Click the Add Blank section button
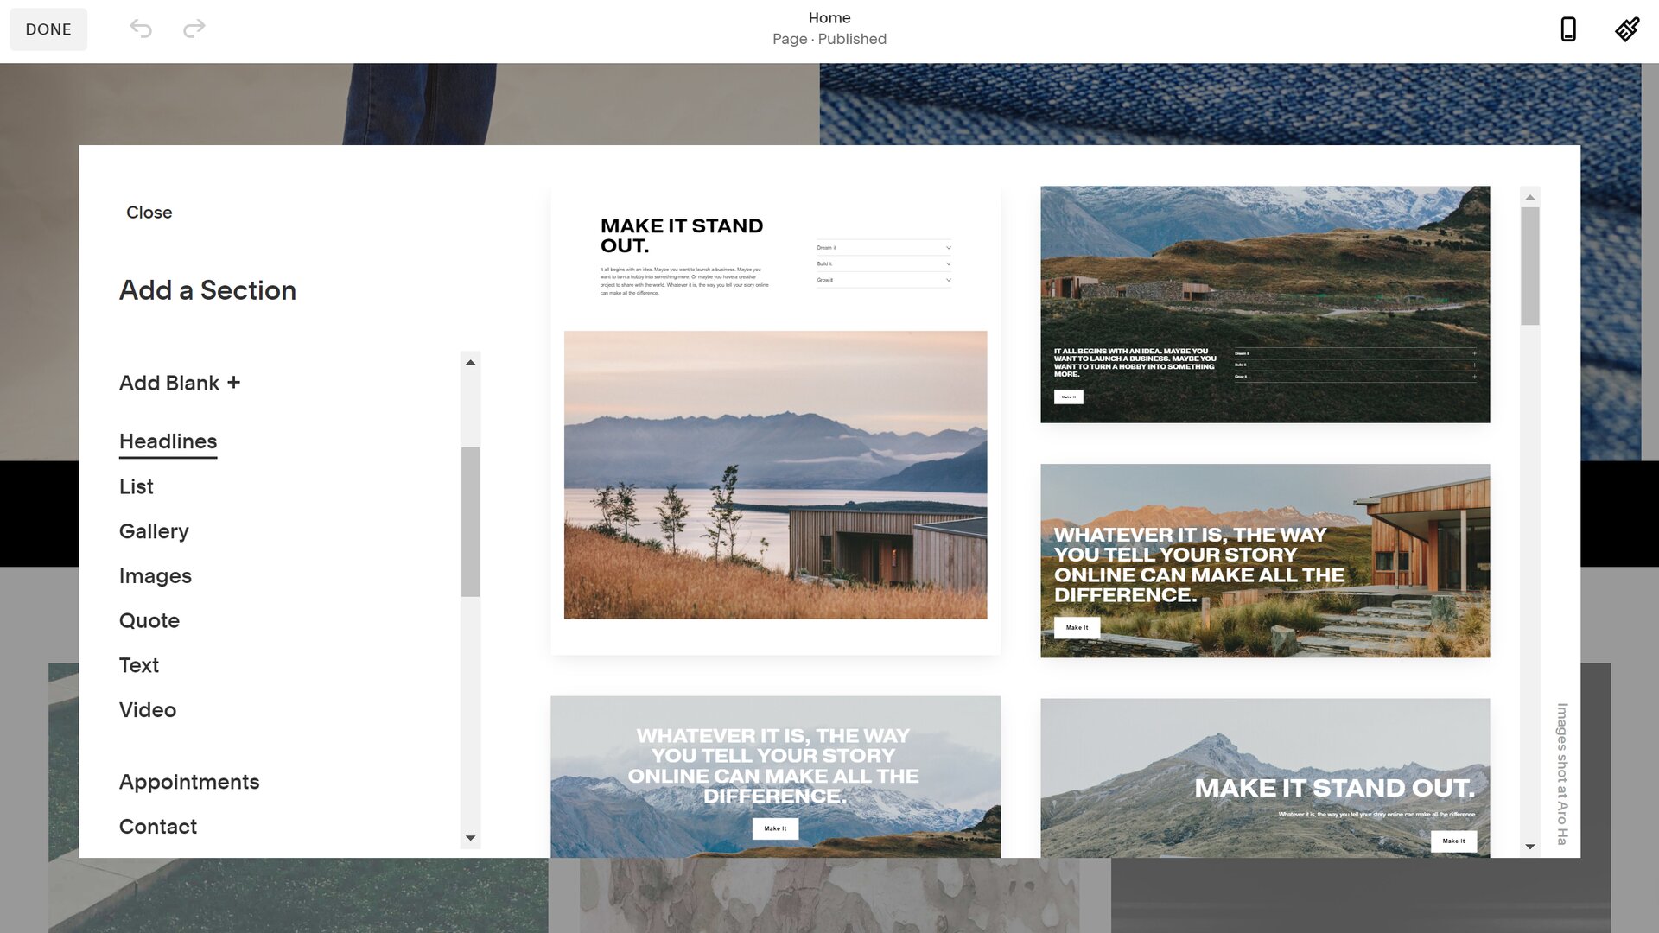1659x933 pixels. [x=180, y=382]
